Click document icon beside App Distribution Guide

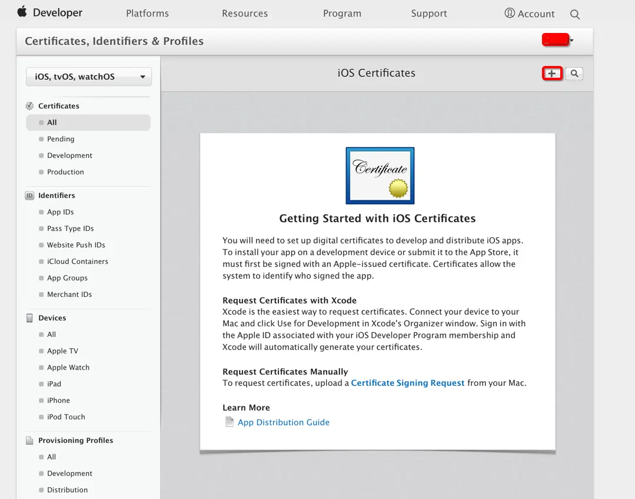229,422
